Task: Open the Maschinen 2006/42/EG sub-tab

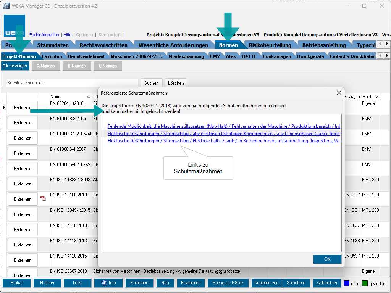Action: point(136,56)
